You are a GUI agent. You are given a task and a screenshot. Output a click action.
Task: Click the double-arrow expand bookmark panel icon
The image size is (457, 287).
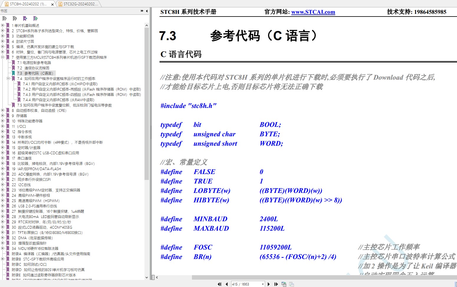pos(142,11)
